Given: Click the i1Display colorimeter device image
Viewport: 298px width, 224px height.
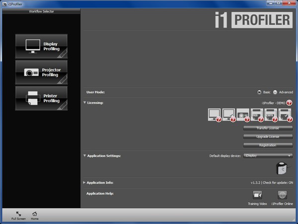Looking at the screenshot, I should 282,168.
